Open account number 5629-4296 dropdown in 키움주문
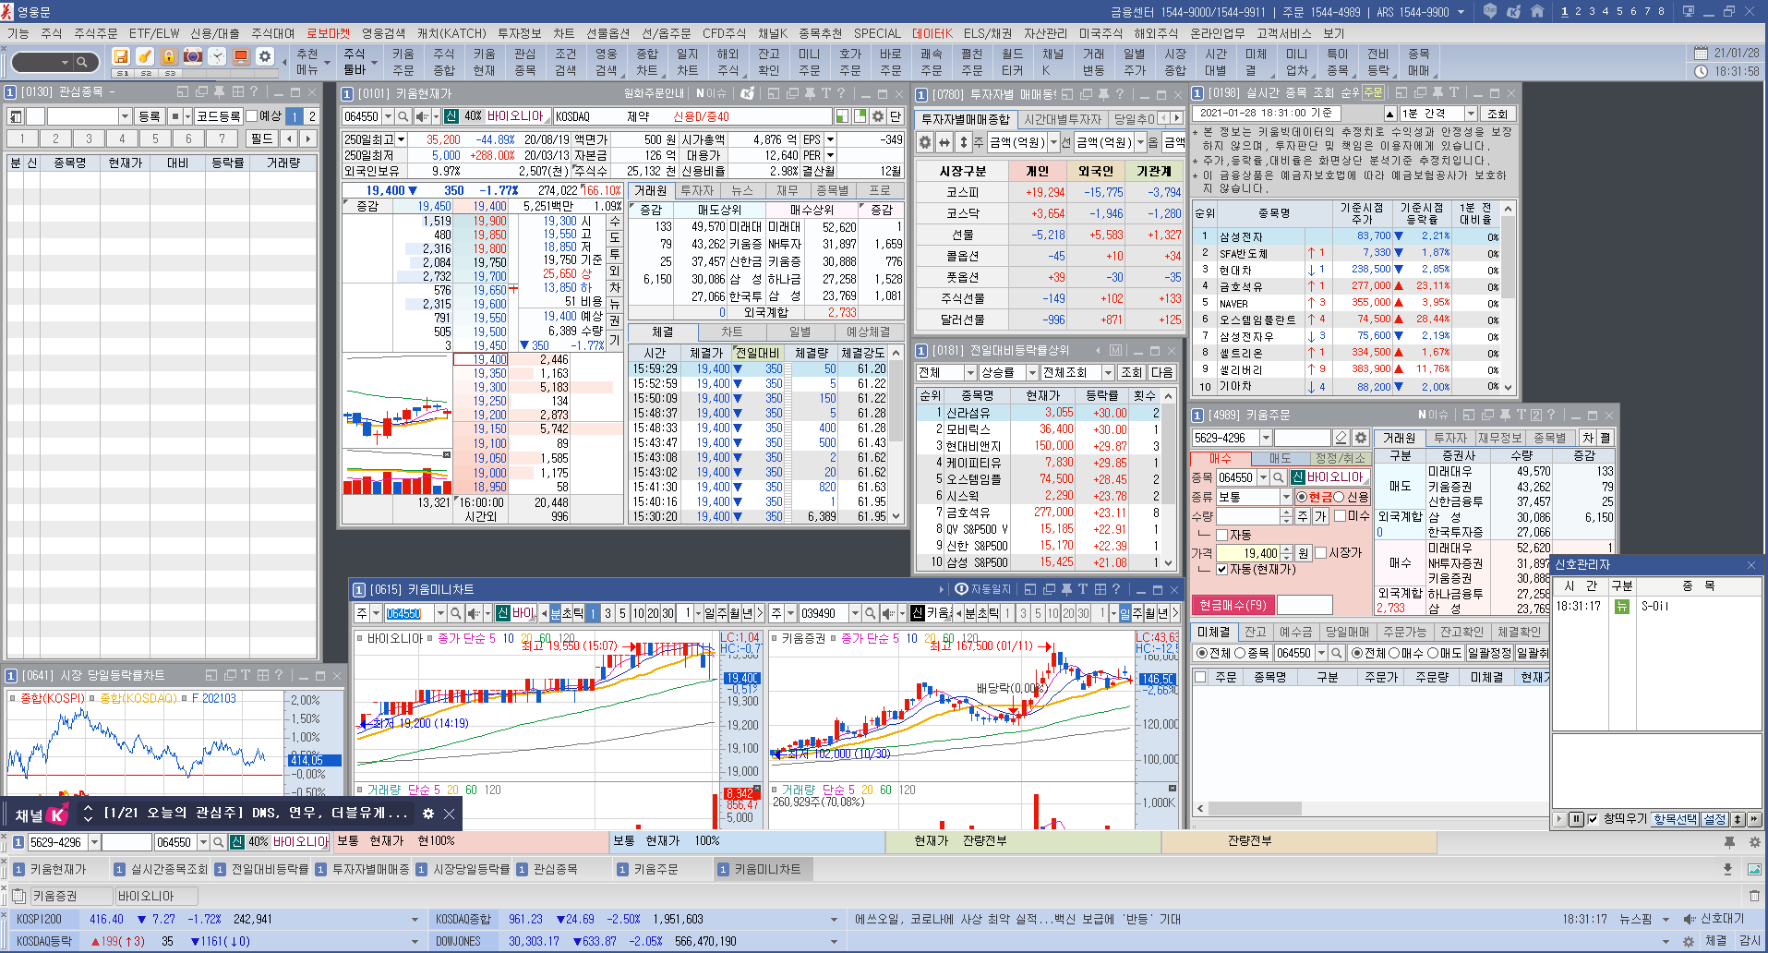This screenshot has height=953, width=1768. point(1266,438)
